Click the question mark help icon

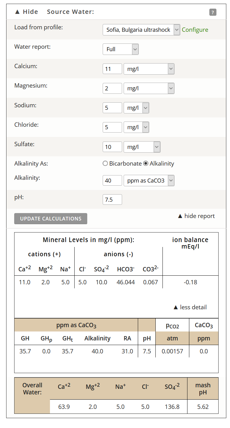[213, 12]
